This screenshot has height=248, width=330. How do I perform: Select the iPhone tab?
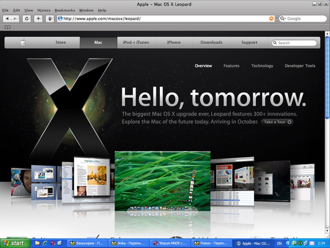pos(174,42)
